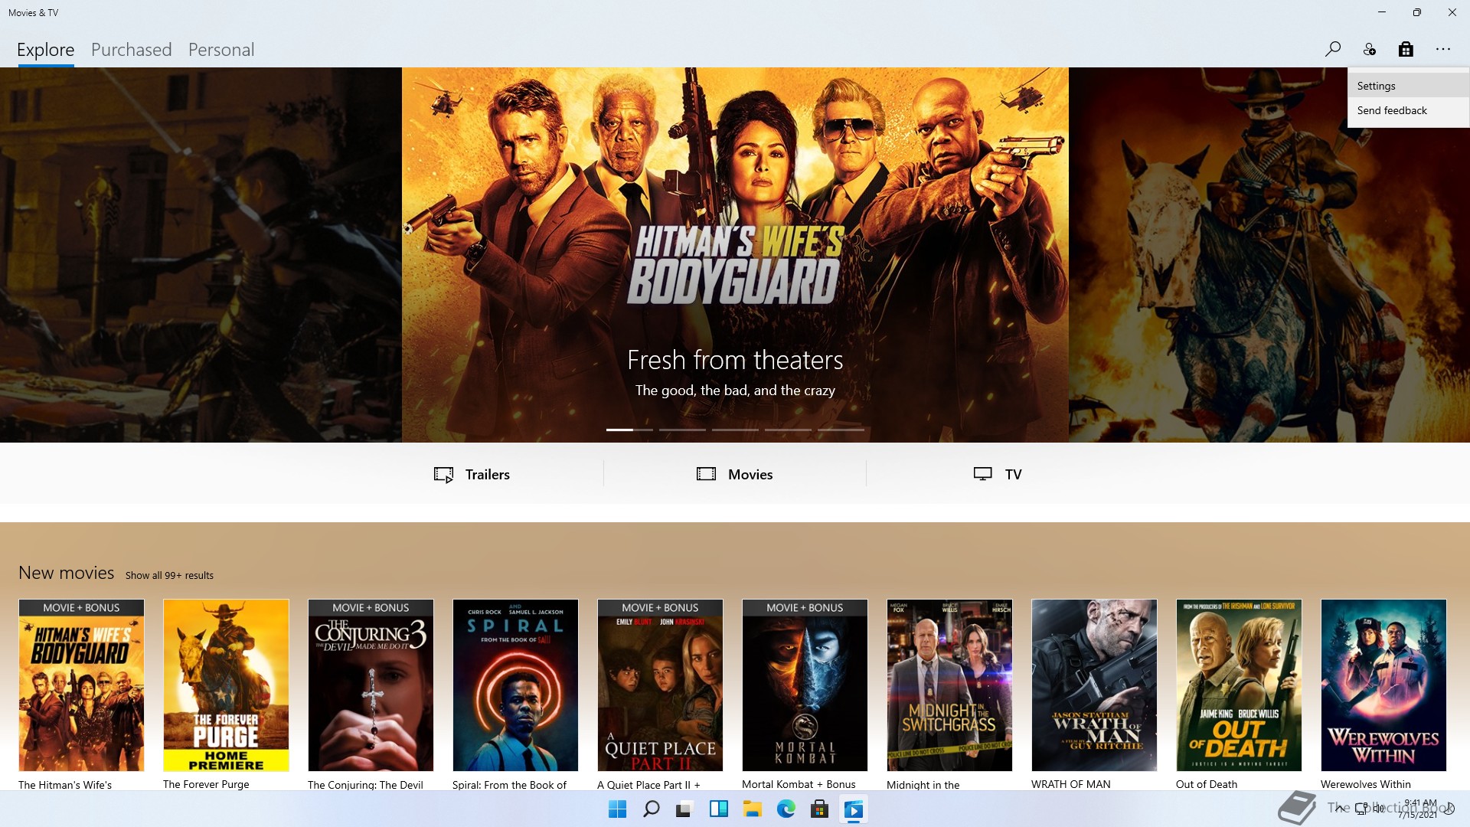The height and width of the screenshot is (827, 1470).
Task: Click the 'Mortal Kombat + Bonus' title text
Action: 799,784
